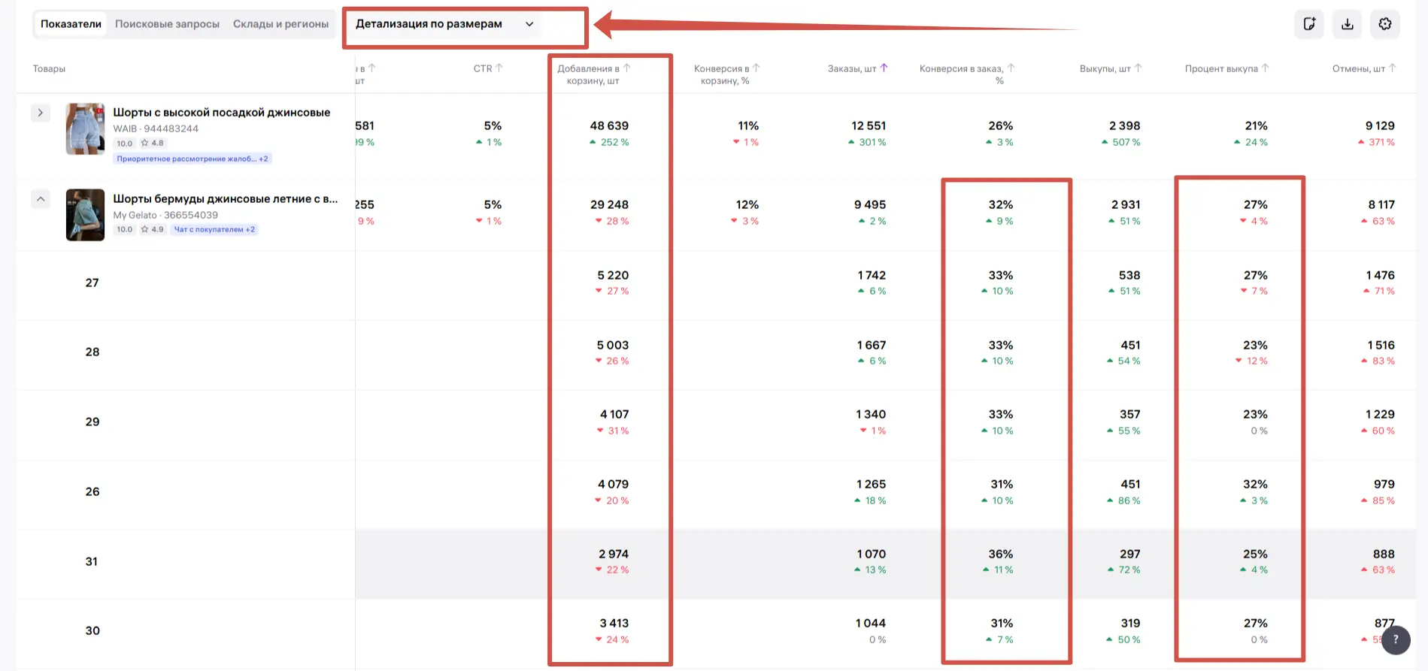Collapse the Шорты бермуды джинсовые row

click(41, 199)
